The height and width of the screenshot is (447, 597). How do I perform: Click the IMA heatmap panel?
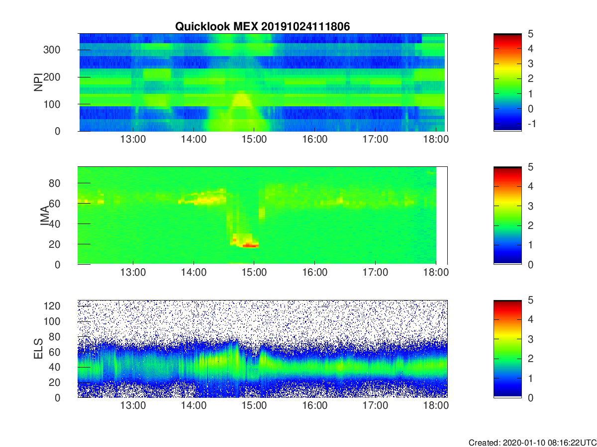(x=262, y=216)
